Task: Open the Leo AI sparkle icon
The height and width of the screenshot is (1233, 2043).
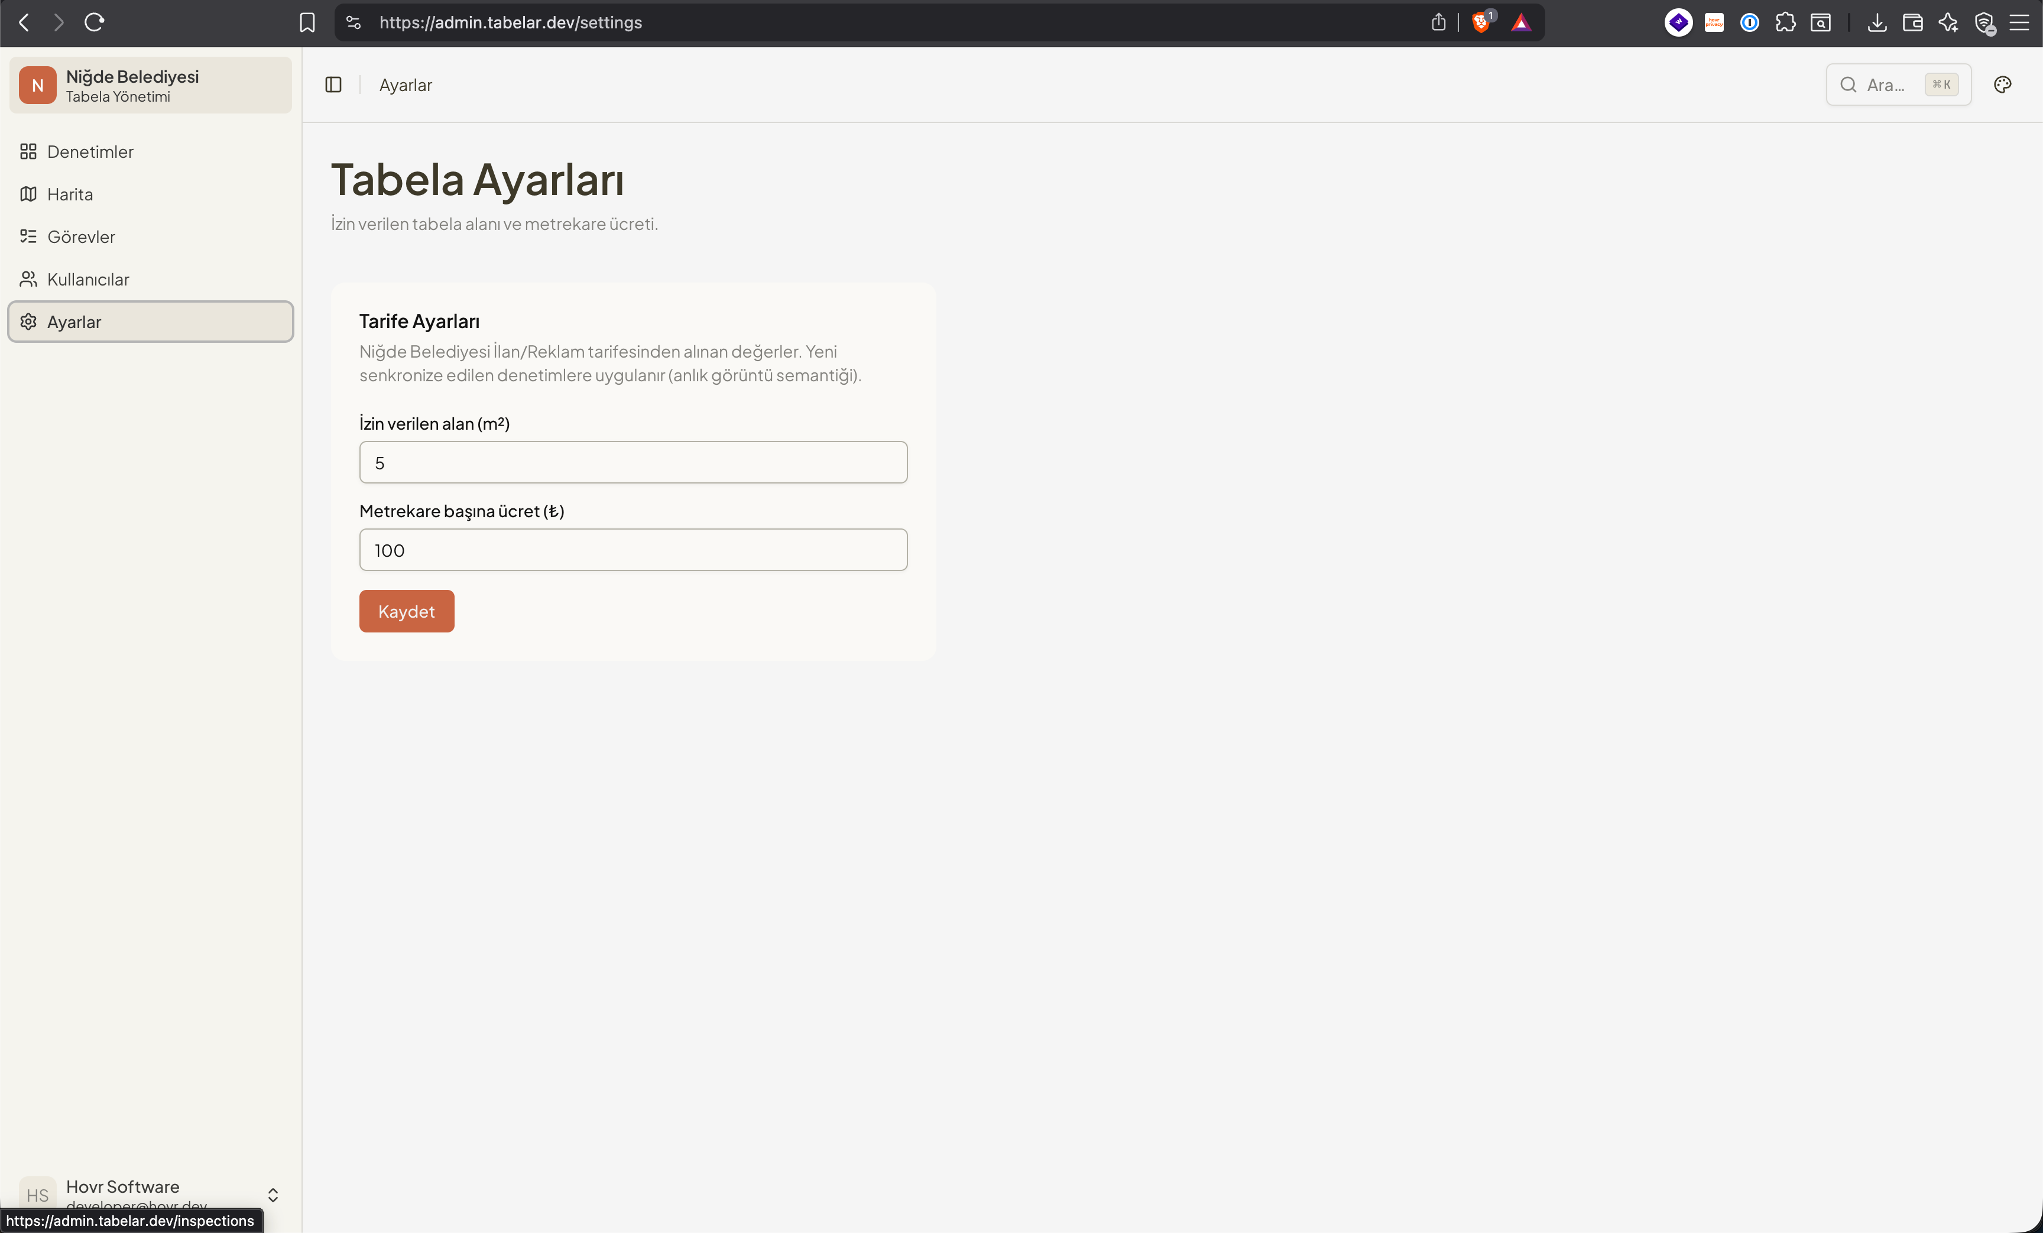Action: click(1948, 22)
